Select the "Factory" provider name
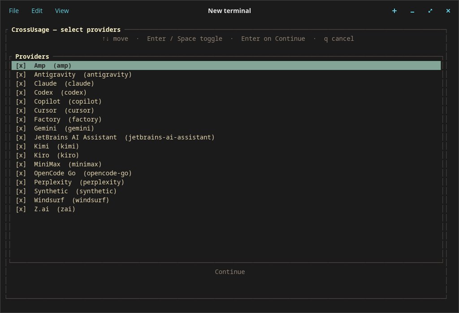The height and width of the screenshot is (313, 459). (47, 119)
